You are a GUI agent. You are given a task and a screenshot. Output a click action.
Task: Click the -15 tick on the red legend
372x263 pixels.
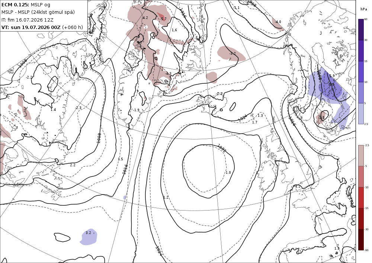coord(366,208)
